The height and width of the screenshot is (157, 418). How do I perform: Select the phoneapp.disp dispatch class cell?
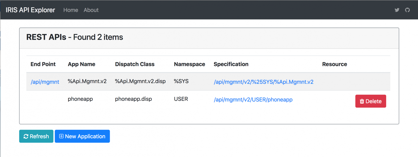point(133,99)
